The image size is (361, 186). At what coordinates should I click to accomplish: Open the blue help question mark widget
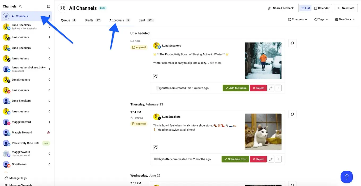[347, 177]
